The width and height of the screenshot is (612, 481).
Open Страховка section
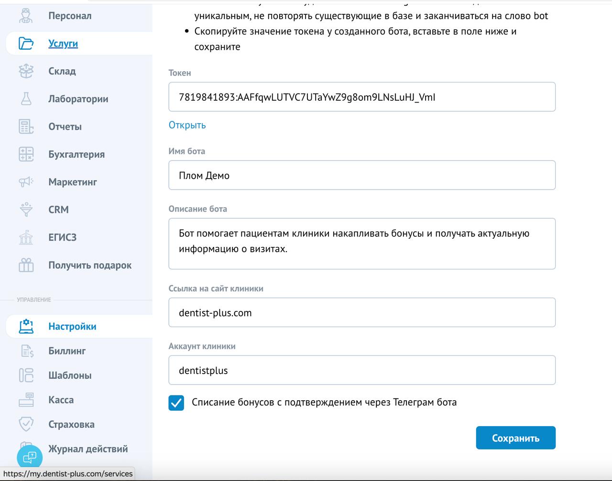[71, 424]
